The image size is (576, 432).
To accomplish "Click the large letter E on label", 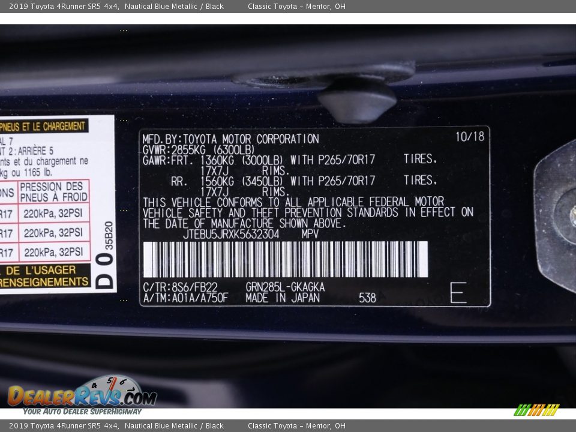I will point(458,292).
